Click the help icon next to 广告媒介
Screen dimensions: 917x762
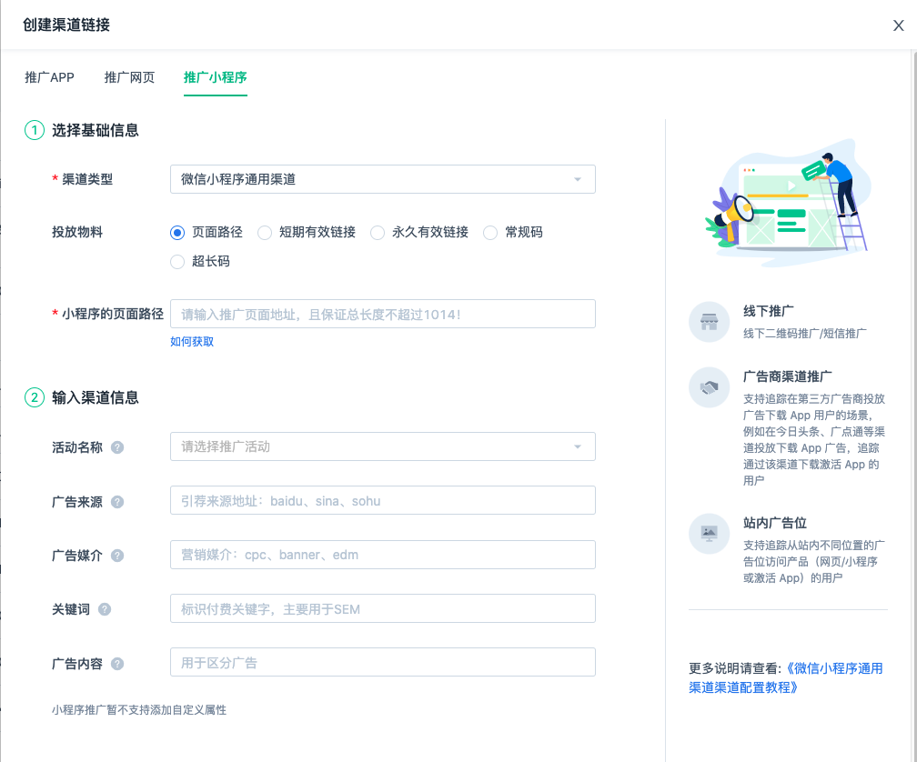click(x=117, y=556)
